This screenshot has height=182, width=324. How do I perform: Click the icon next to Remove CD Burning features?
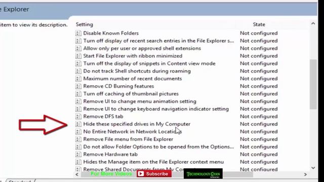point(78,86)
